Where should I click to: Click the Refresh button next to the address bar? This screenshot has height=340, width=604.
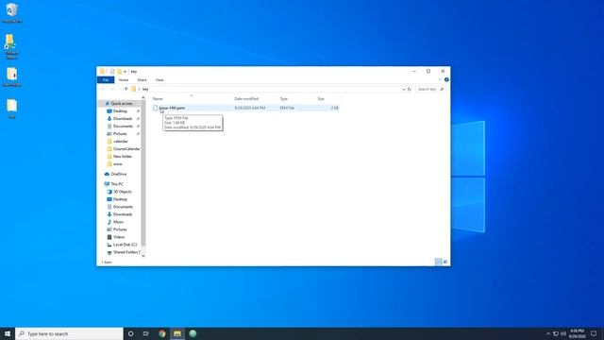tap(410, 89)
